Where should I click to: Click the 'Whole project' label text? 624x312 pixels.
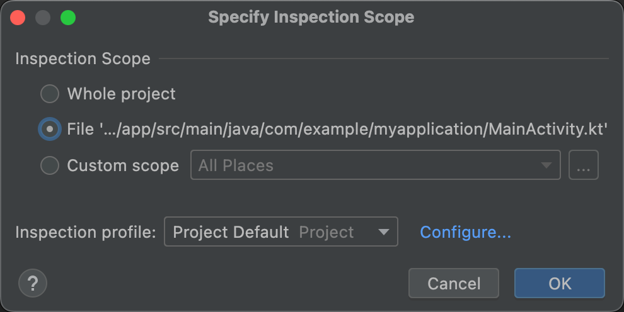coord(121,94)
